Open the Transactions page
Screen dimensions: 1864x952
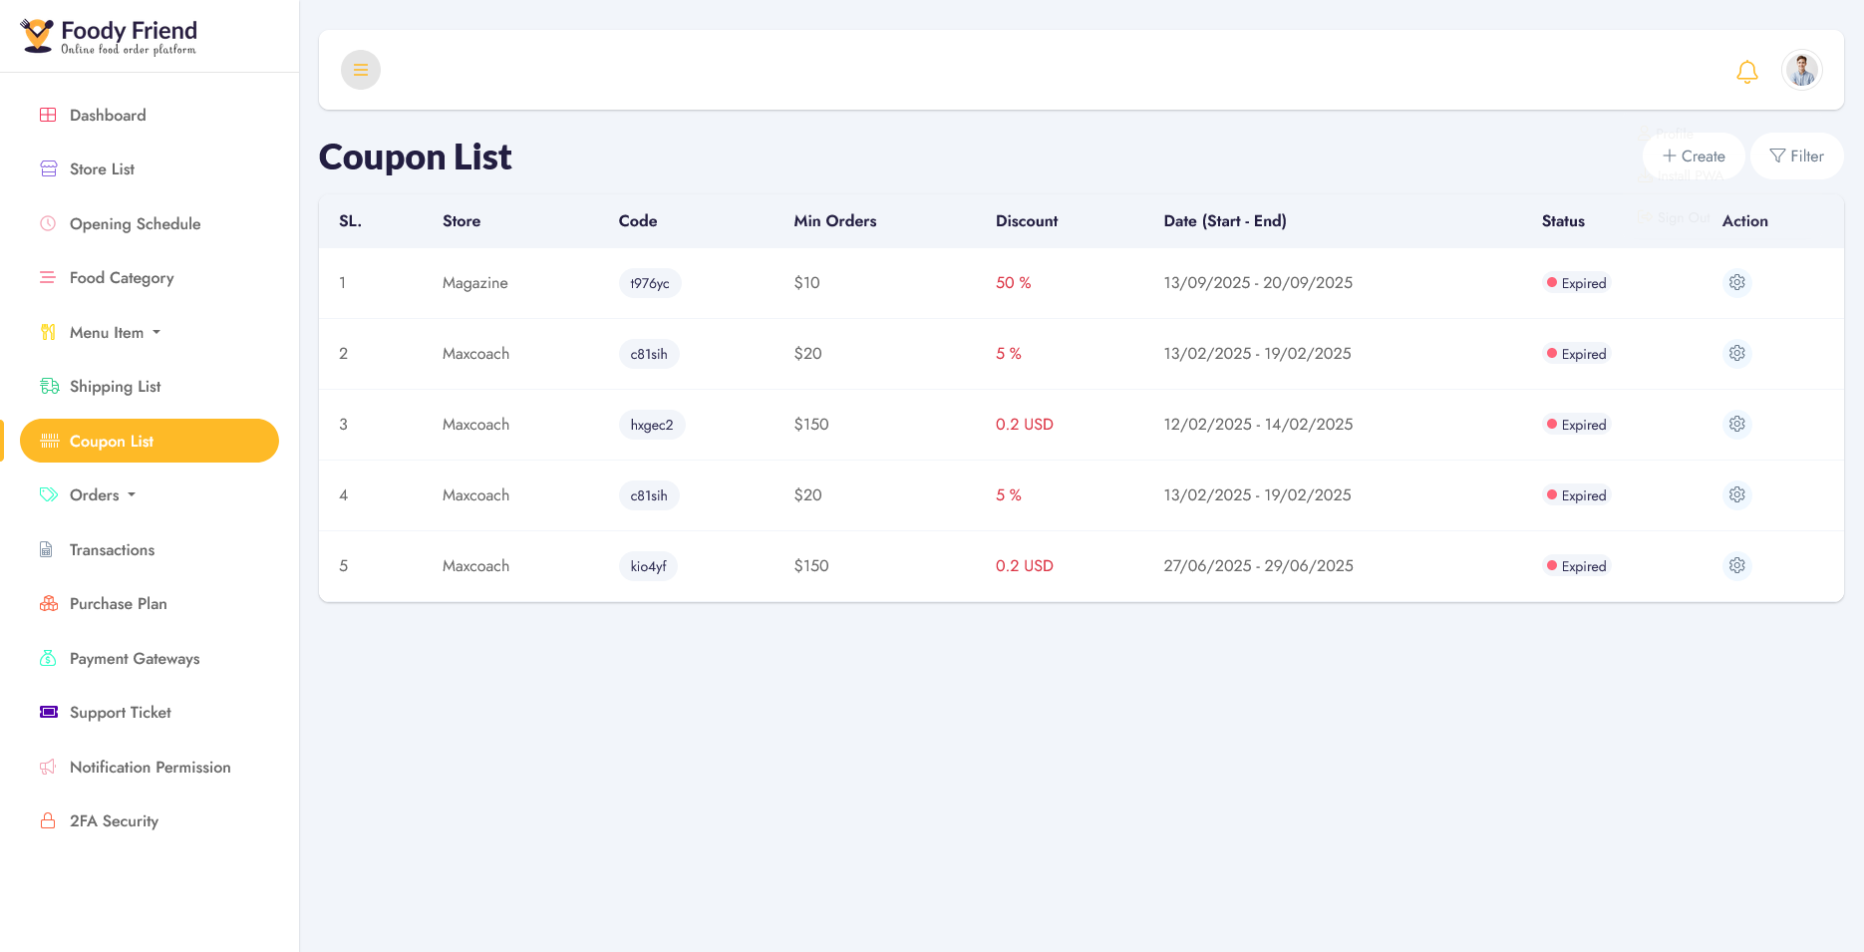tap(150, 549)
